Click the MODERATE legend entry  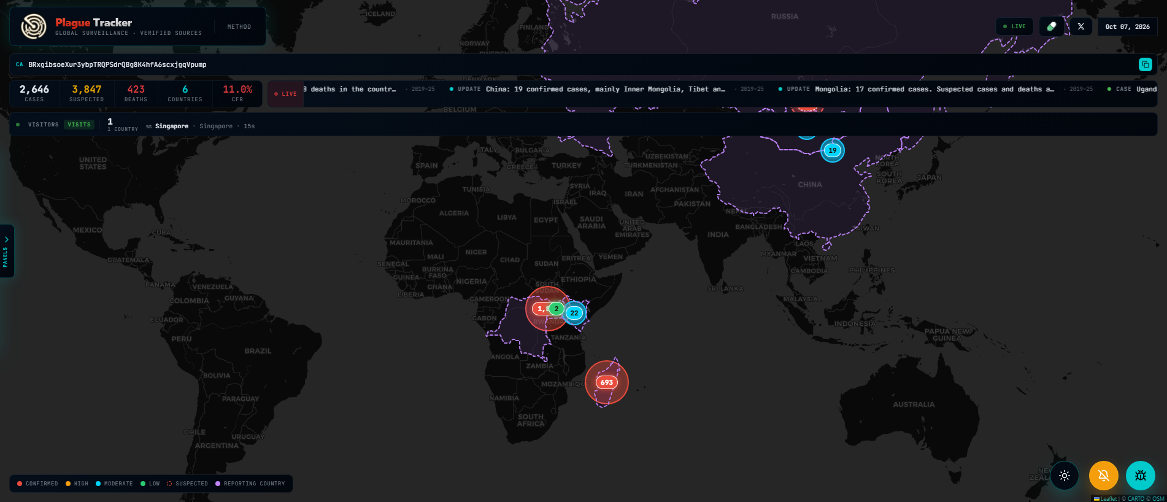click(x=114, y=484)
